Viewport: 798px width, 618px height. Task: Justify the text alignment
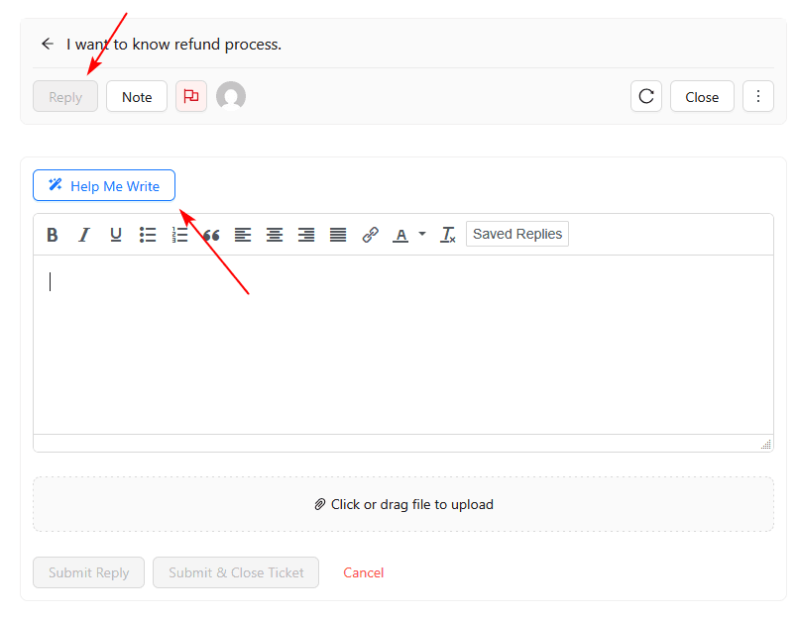[x=338, y=235]
